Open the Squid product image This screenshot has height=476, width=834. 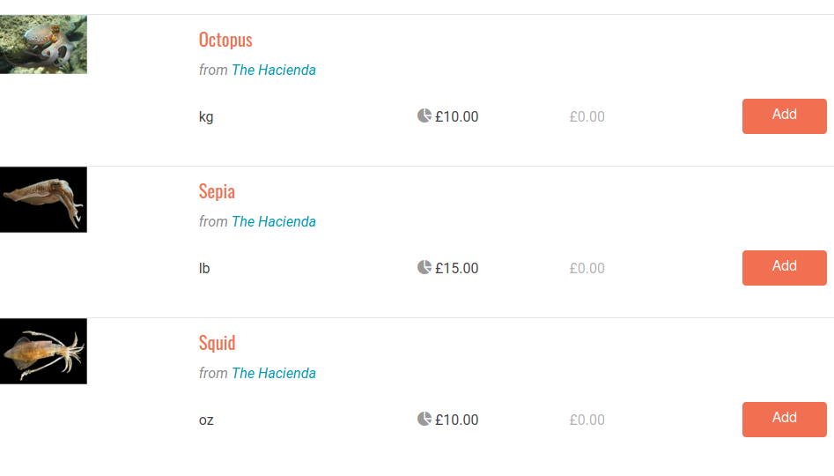click(x=43, y=351)
